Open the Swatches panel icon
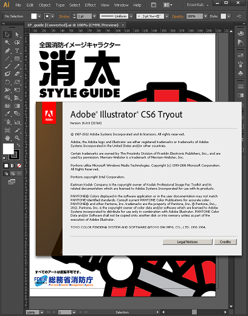 241,55
